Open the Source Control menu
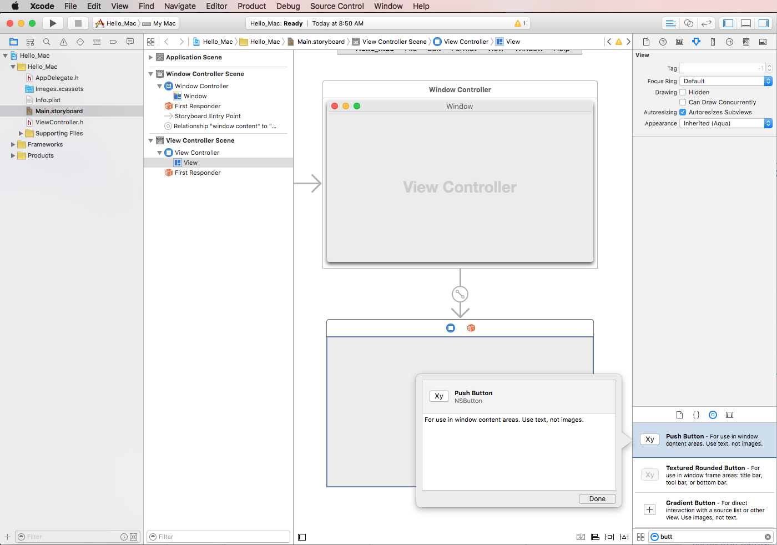 (x=336, y=6)
